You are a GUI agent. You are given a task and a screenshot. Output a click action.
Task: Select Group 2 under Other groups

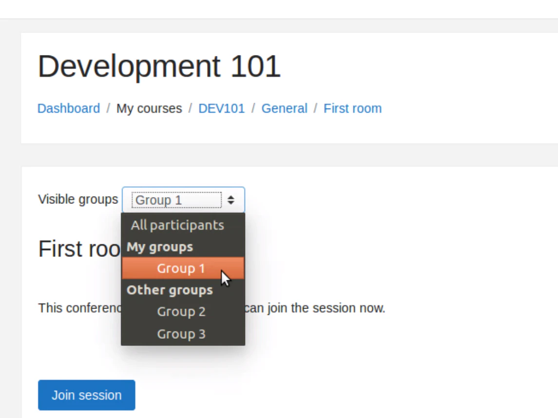click(x=181, y=311)
